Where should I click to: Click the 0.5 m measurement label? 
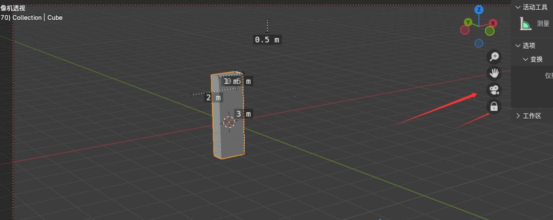(267, 40)
